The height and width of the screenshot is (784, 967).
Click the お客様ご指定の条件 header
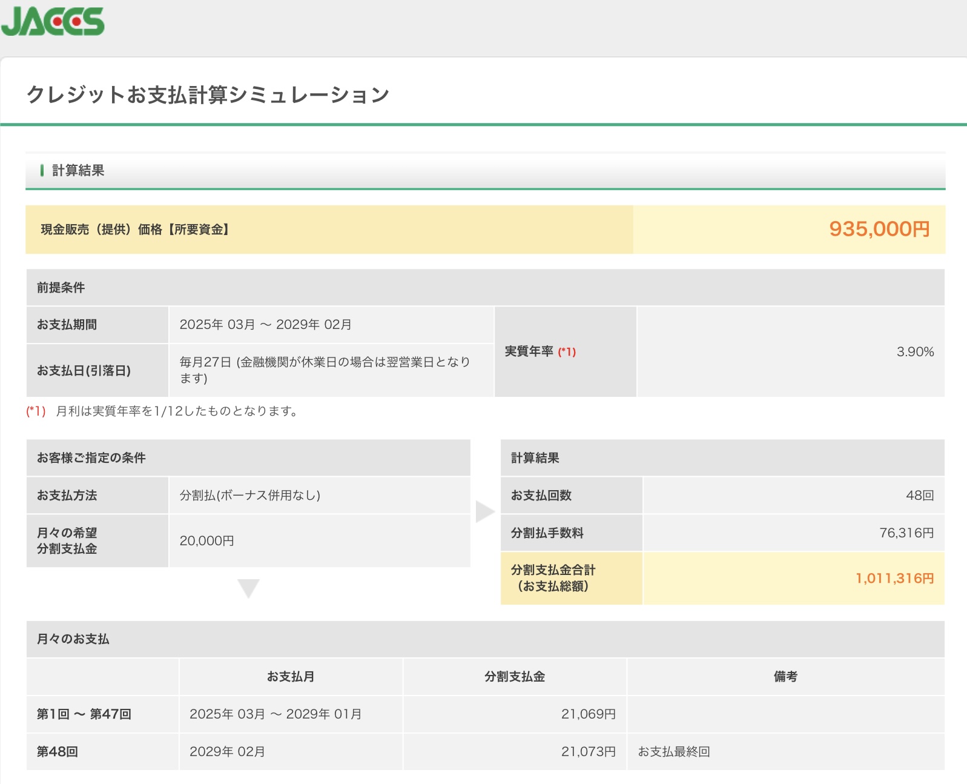pyautogui.click(x=91, y=458)
